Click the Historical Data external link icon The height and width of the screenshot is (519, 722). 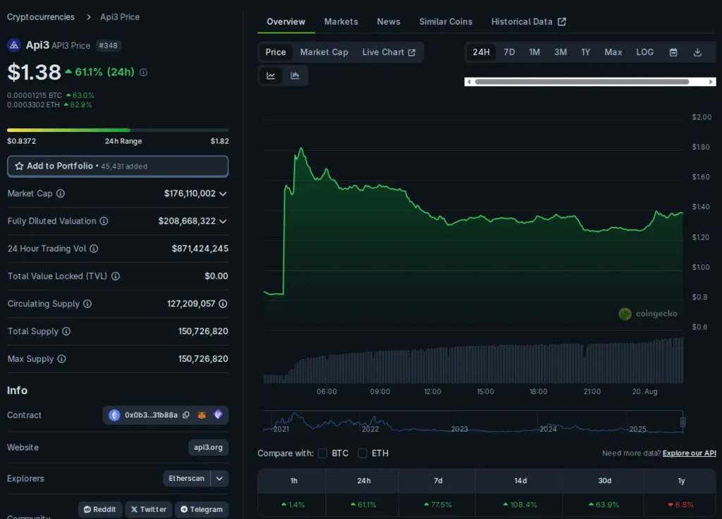(x=562, y=22)
